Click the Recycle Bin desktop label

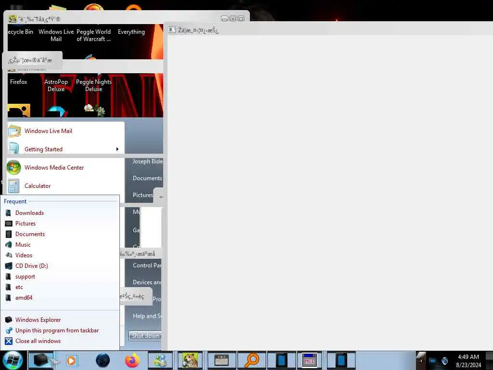click(20, 32)
